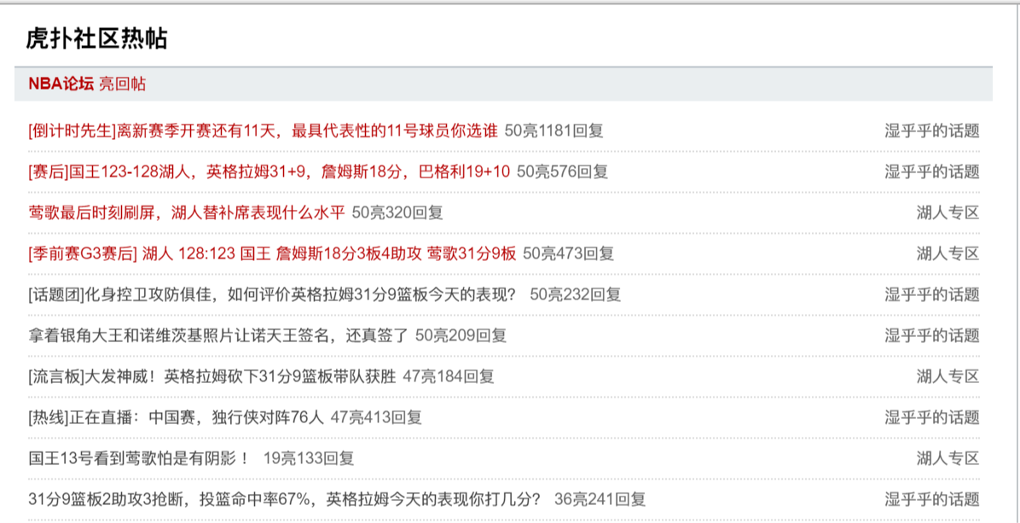Click the 50亮473回复 count
This screenshot has width=1020, height=523.
point(569,253)
